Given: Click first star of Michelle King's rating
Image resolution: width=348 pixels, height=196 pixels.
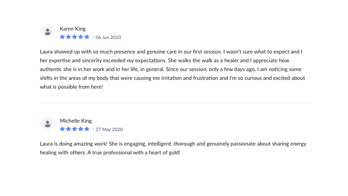Looking at the screenshot, I should click(x=62, y=129).
